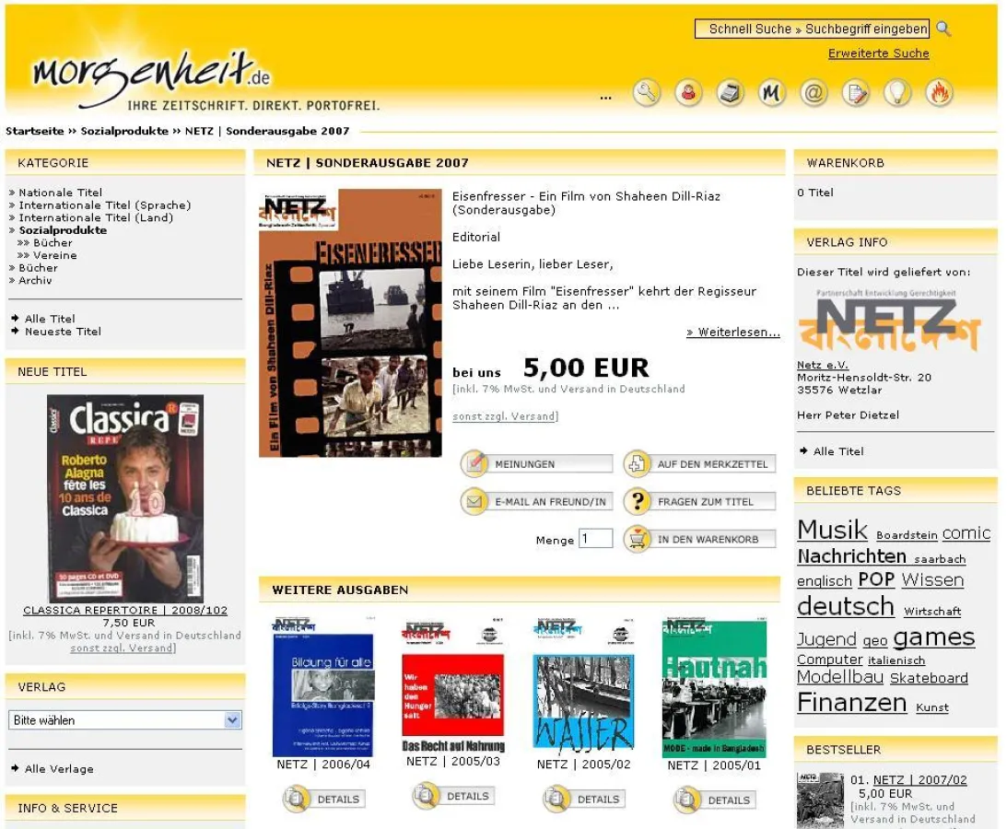This screenshot has height=829, width=1007.
Task: Select the round M logo icon
Action: [772, 92]
